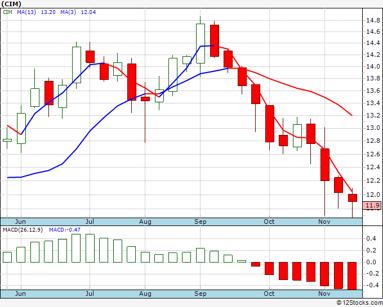Click the MA(3) value 12.04
Image resolution: width=383 pixels, height=307 pixels.
(x=88, y=12)
